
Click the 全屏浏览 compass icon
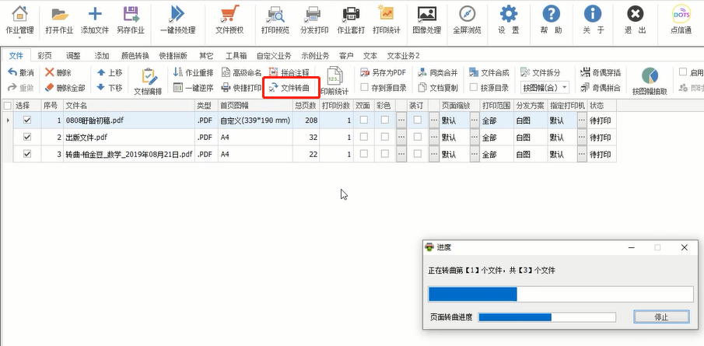pyautogui.click(x=467, y=15)
